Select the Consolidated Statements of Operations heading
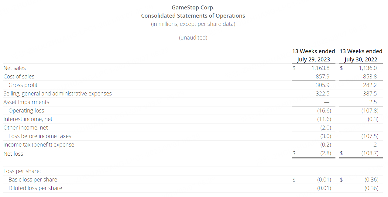Viewport: 388px width, 197px height. pyautogui.click(x=193, y=16)
